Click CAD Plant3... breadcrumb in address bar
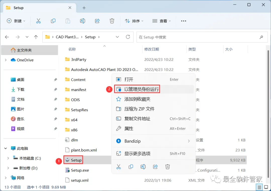Image resolution: width=271 pixels, height=191 pixels. 67,37
